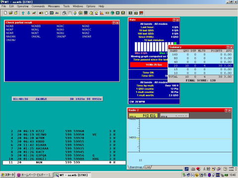Switch to the List tab in Radio 2
238x178 pixels.
pos(147,167)
